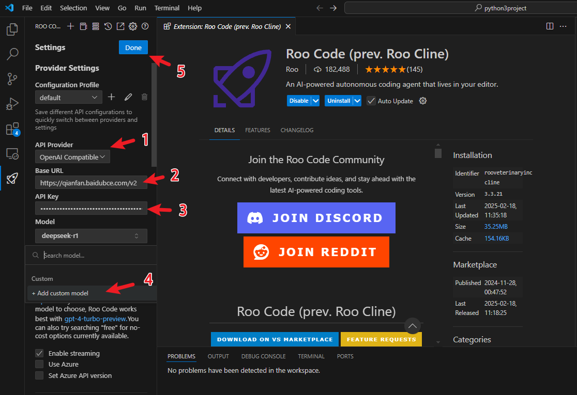Image resolution: width=577 pixels, height=395 pixels.
Task: Open the Extensions view with badge 4
Action: pyautogui.click(x=12, y=129)
